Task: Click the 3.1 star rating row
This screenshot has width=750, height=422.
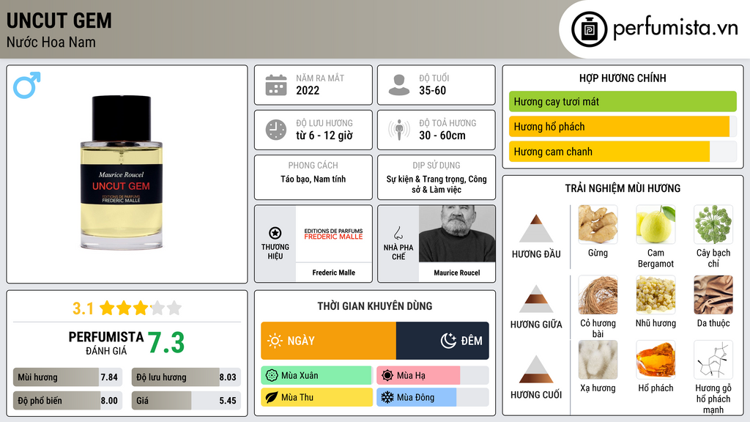Action: pos(127,308)
